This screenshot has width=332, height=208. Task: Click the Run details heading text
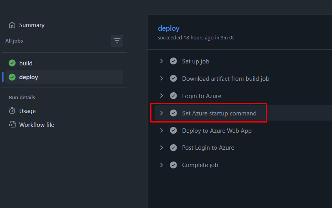22,97
